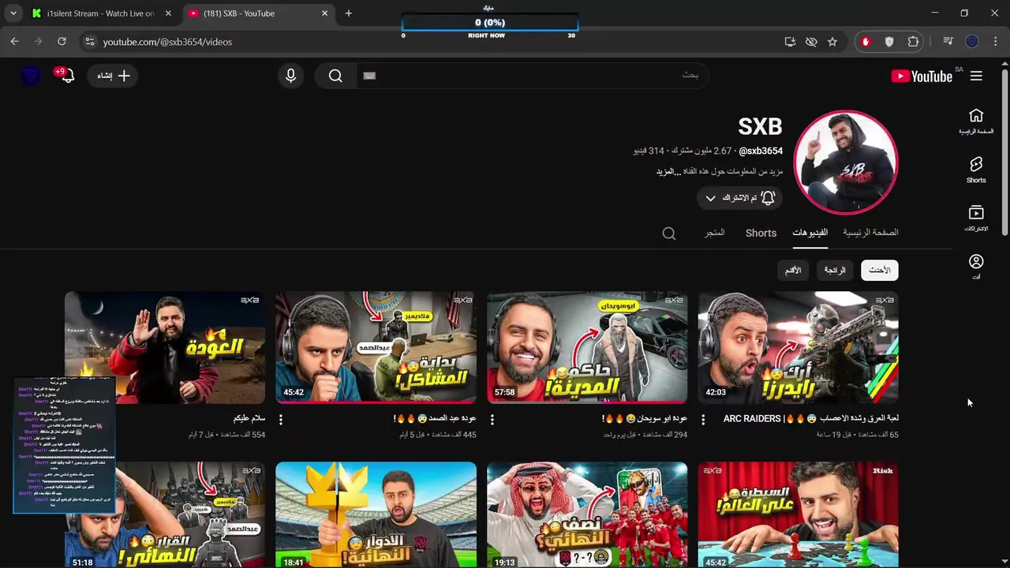Image resolution: width=1010 pixels, height=568 pixels.
Task: Play the 42:03 ARC Raiders thumbnail
Action: click(x=799, y=347)
